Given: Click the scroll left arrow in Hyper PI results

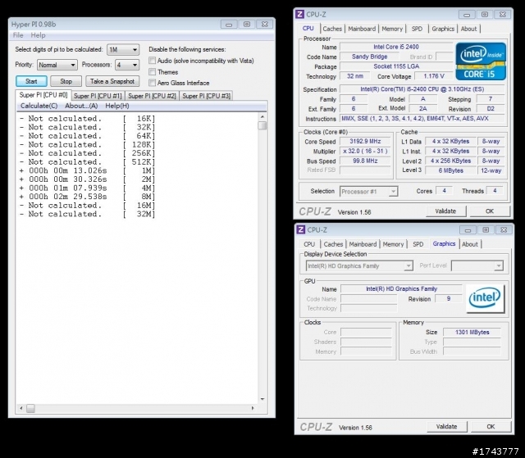Looking at the screenshot, I should click(x=21, y=408).
